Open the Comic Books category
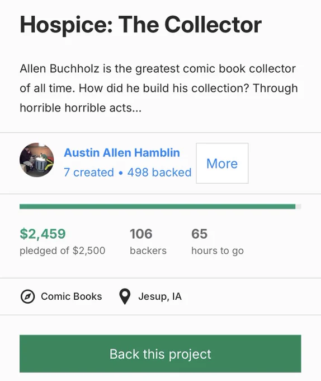This screenshot has height=381, width=321. tap(71, 296)
